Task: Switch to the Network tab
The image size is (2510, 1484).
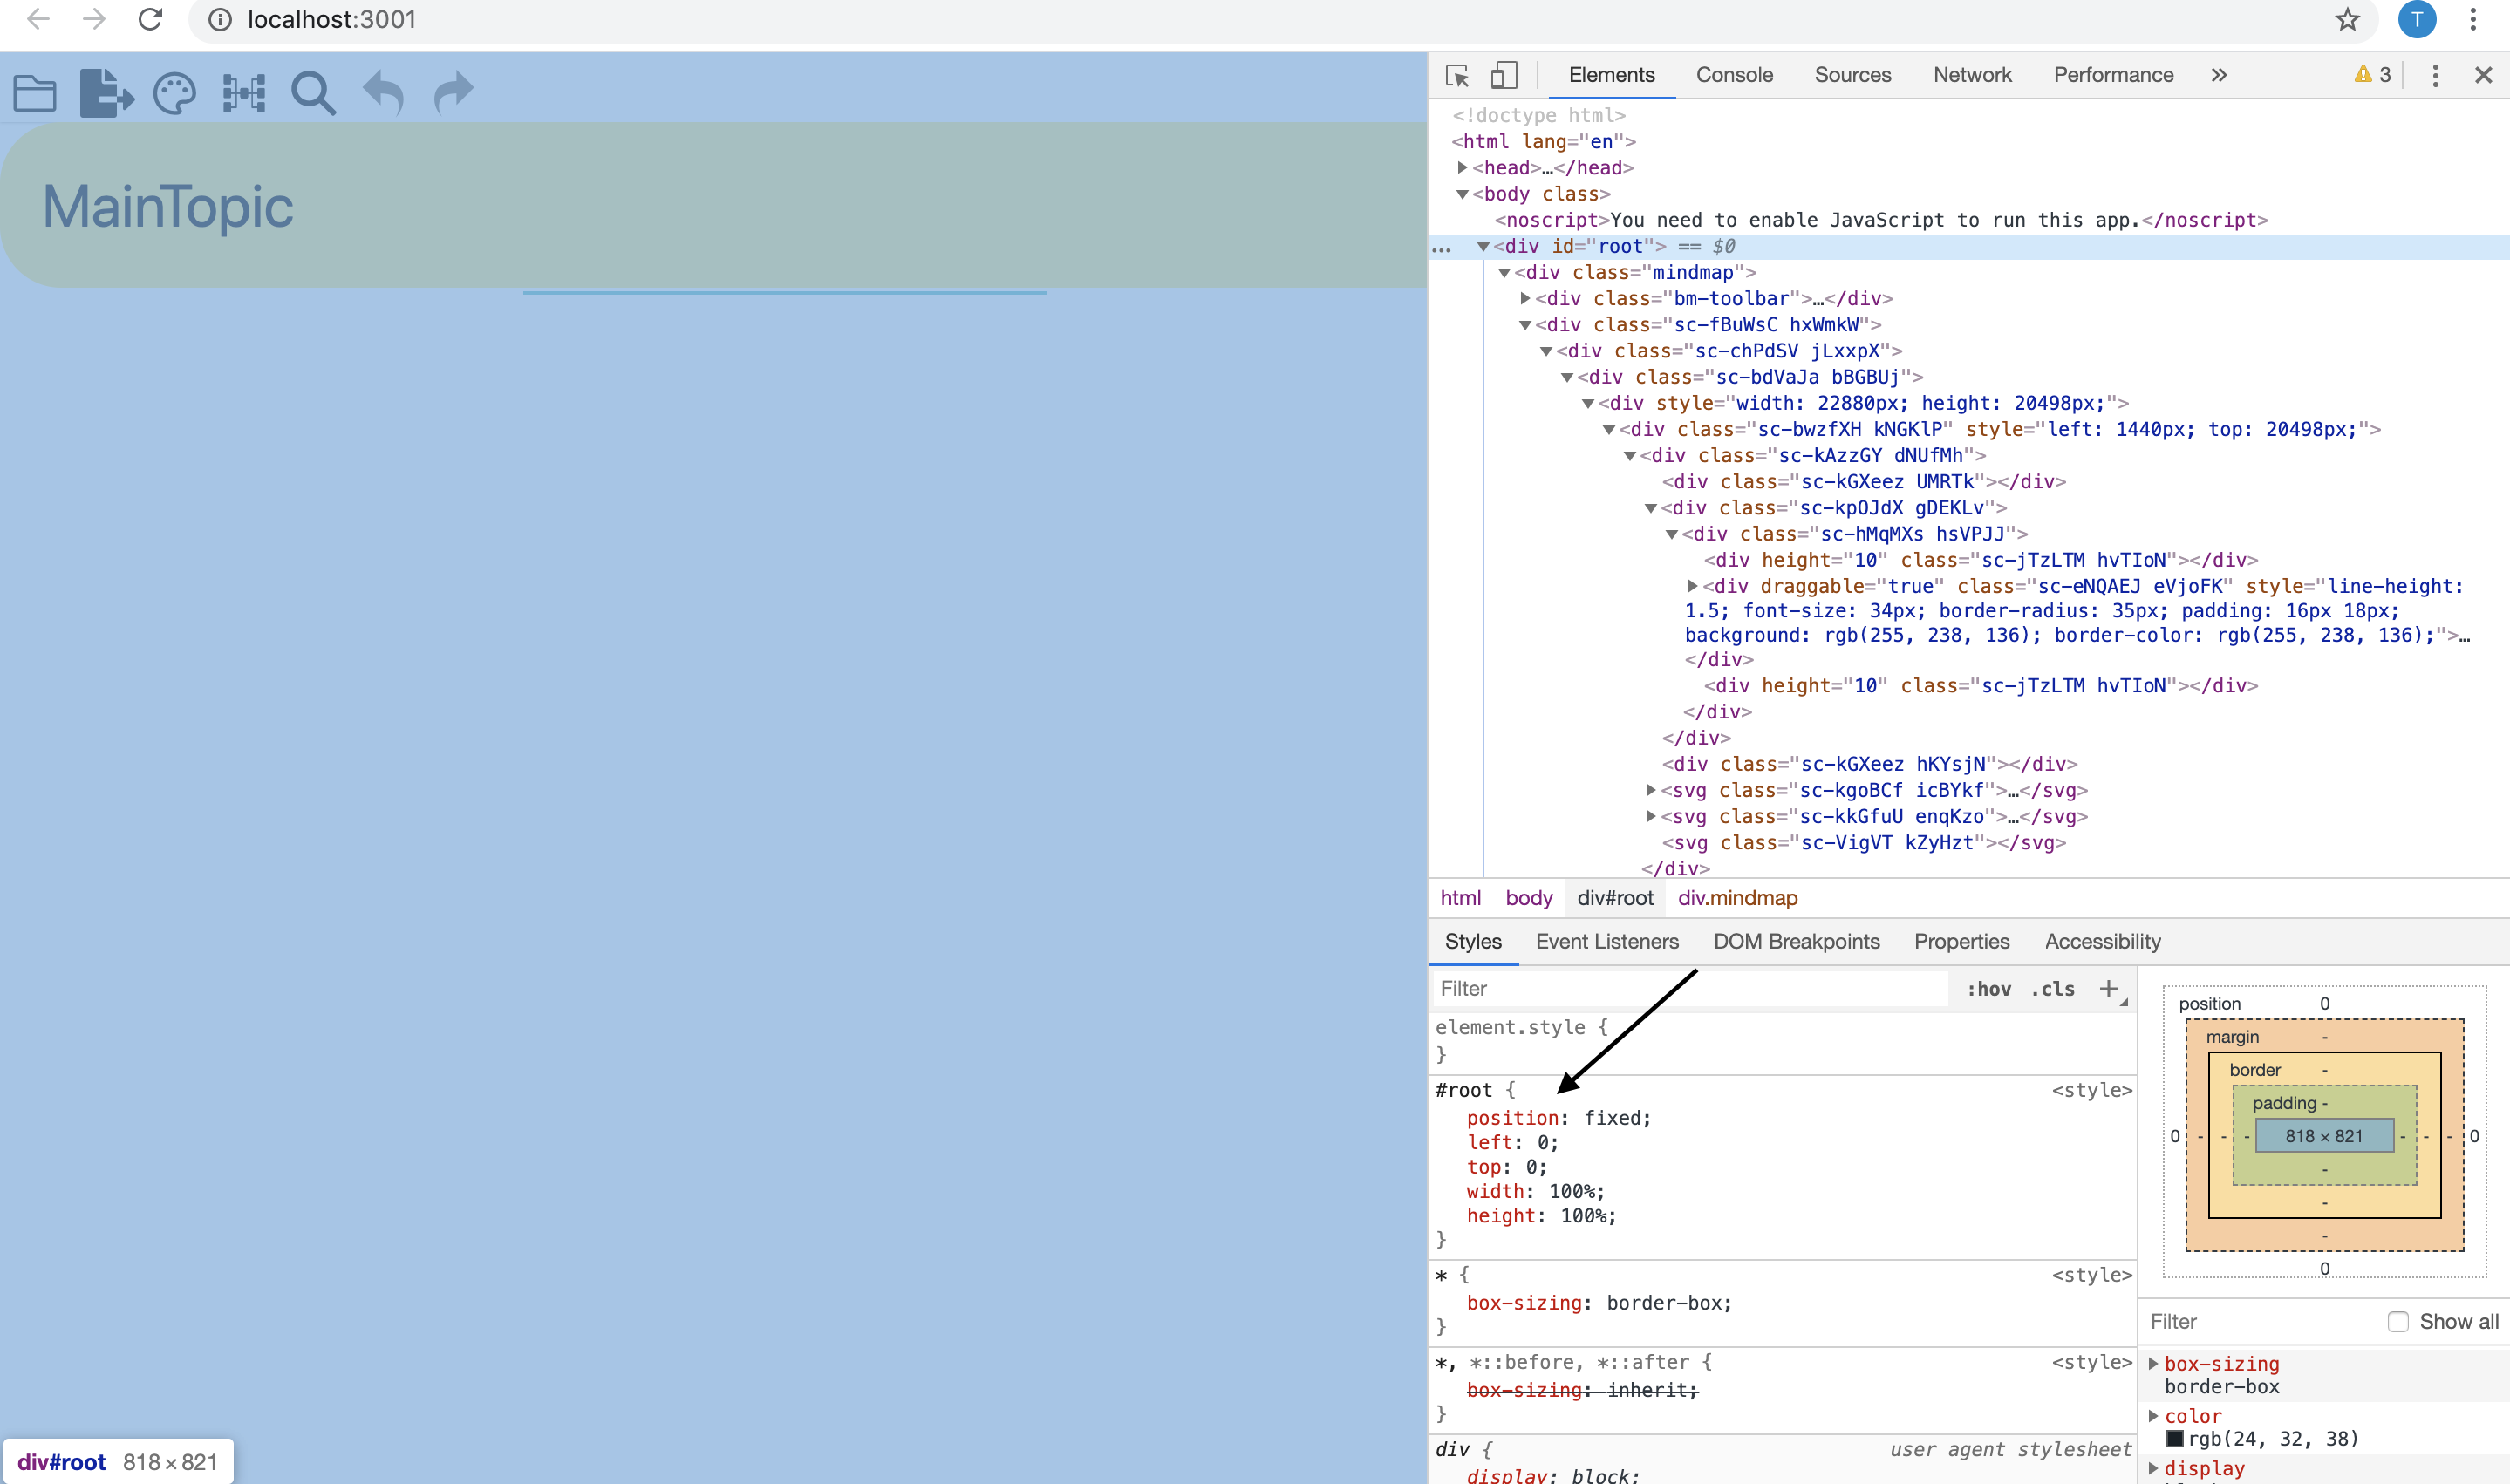Action: click(1972, 75)
